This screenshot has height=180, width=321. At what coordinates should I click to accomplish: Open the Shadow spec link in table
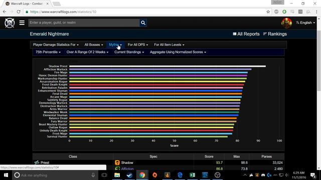(x=127, y=162)
